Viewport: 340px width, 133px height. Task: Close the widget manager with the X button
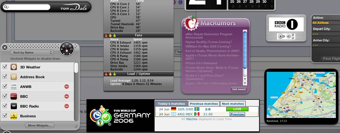[4, 47]
